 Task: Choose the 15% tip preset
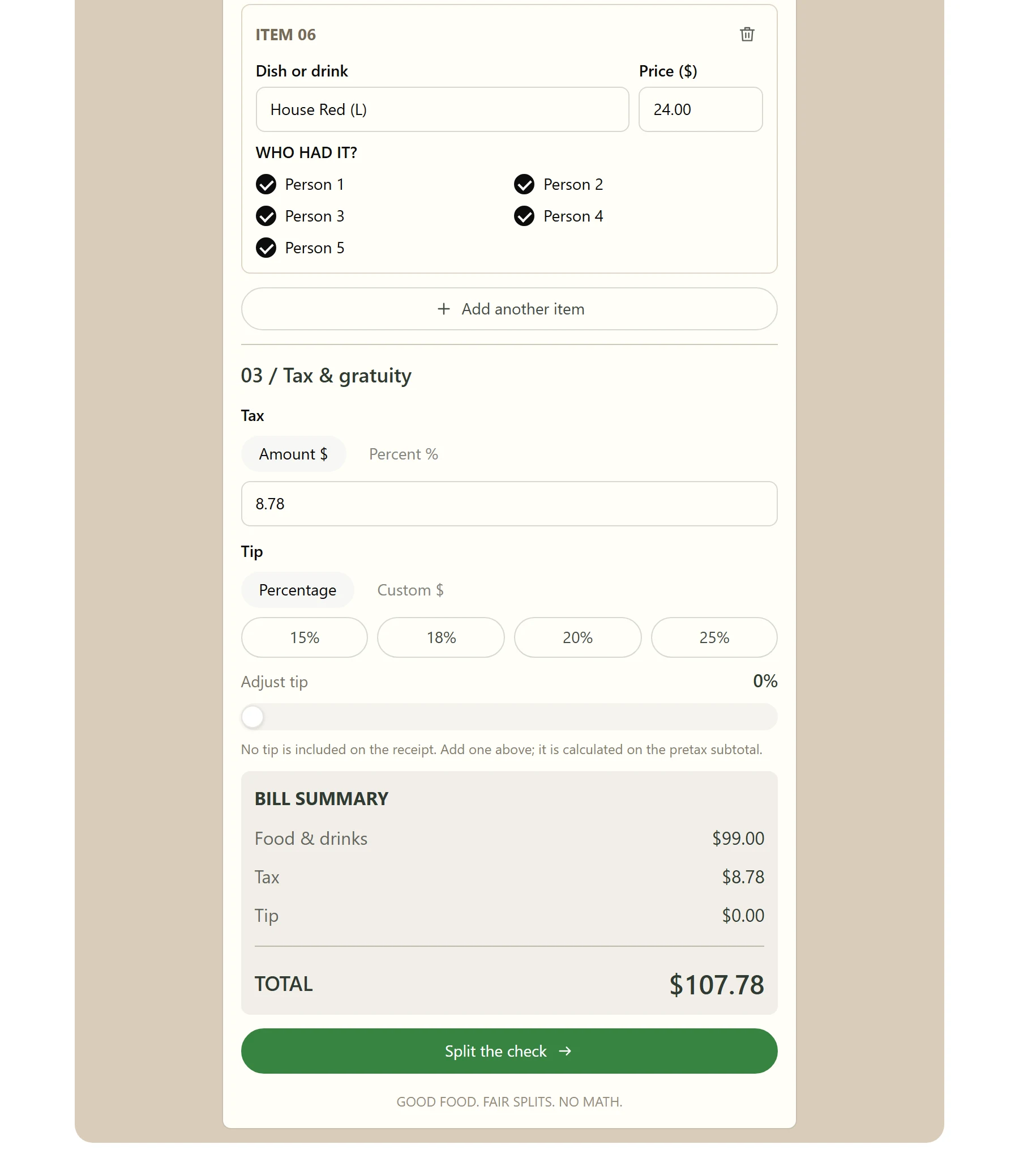coord(304,637)
